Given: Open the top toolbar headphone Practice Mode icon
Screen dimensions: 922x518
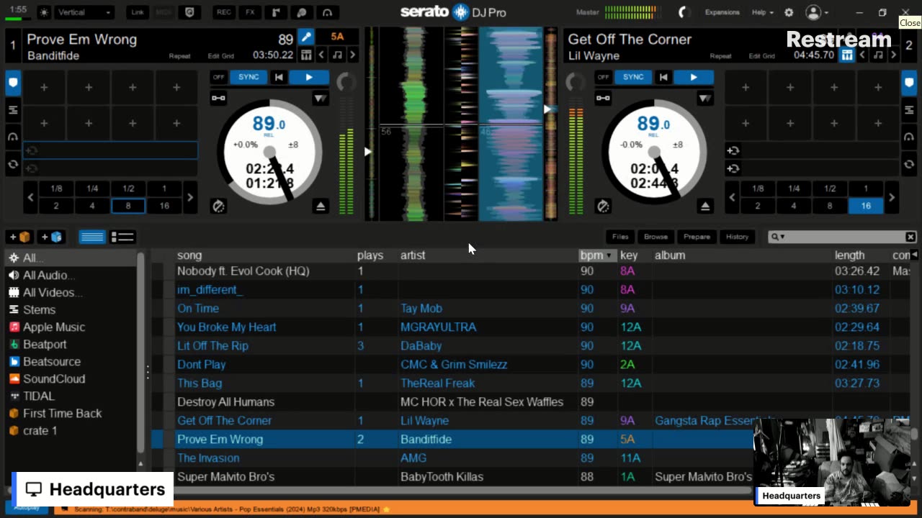Looking at the screenshot, I should pos(328,12).
